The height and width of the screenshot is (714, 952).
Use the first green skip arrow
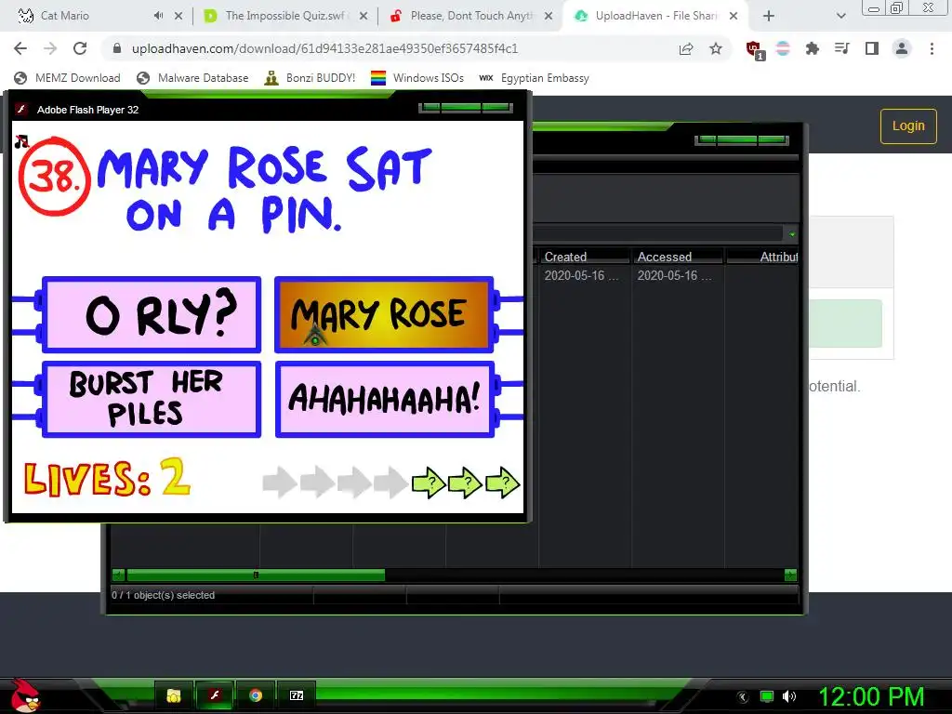click(x=429, y=483)
